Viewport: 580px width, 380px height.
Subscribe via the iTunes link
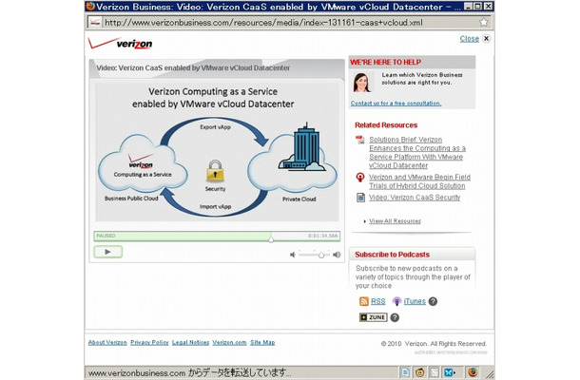tap(415, 301)
